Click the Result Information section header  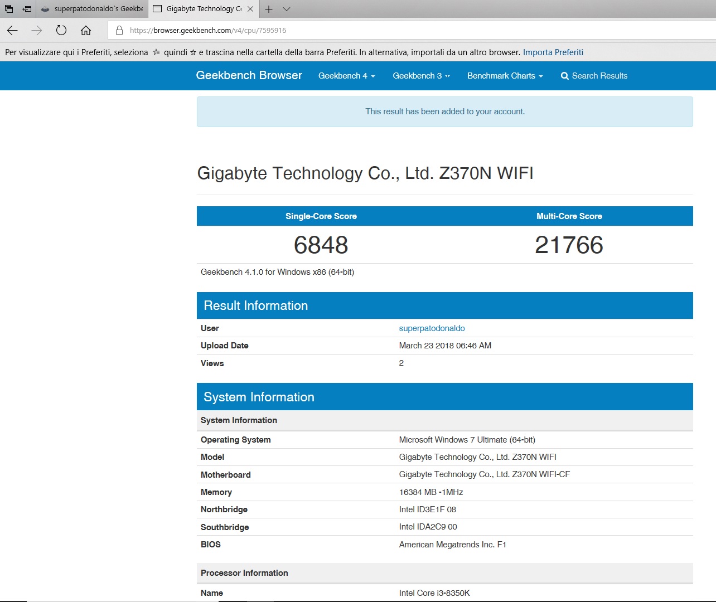pyautogui.click(x=445, y=305)
